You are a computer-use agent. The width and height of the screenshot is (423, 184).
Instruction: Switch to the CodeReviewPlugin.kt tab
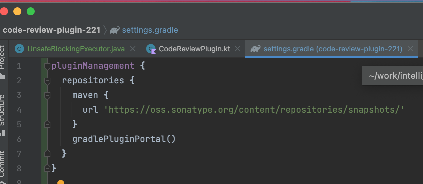[194, 49]
